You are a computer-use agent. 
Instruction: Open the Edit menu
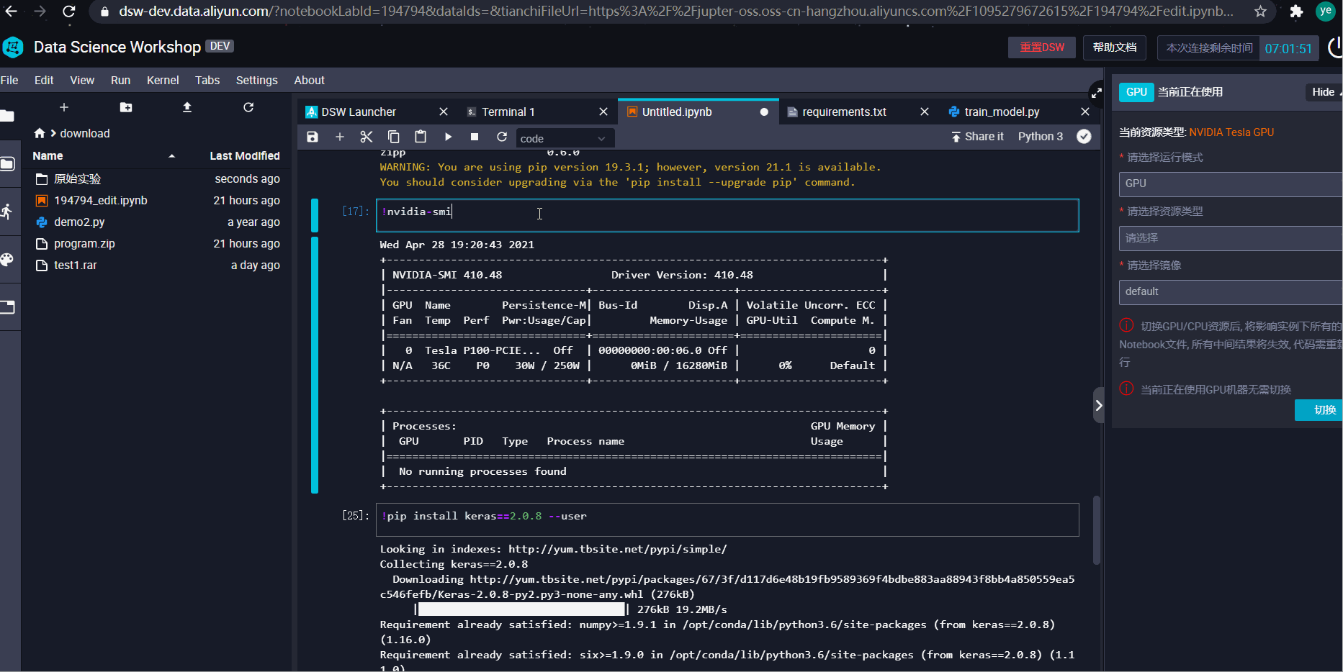pyautogui.click(x=44, y=80)
